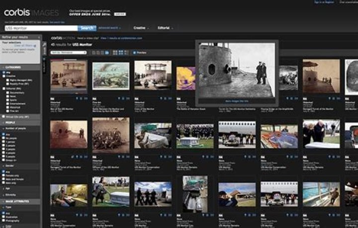Switch to the middle highlighted grid layout icon
358x228 pixels.
click(121, 53)
